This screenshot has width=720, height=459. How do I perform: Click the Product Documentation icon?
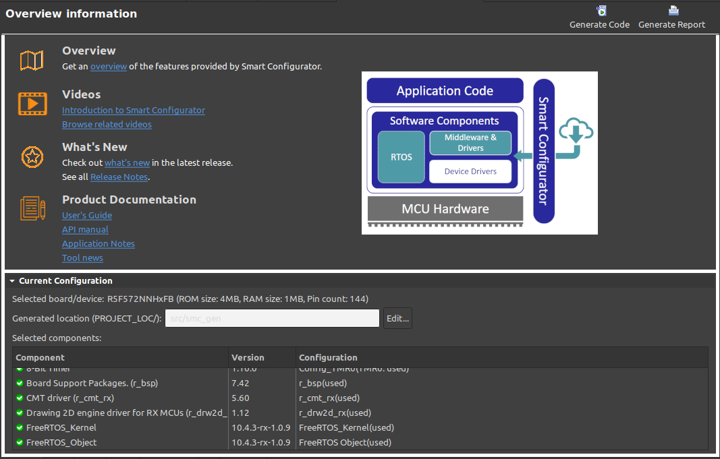click(x=32, y=208)
